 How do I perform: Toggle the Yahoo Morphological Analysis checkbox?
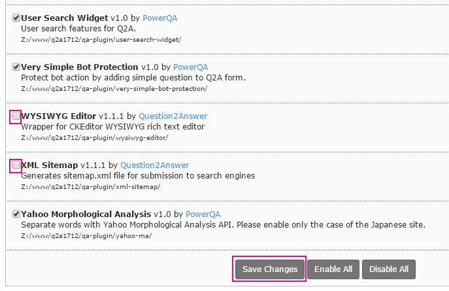click(x=16, y=214)
